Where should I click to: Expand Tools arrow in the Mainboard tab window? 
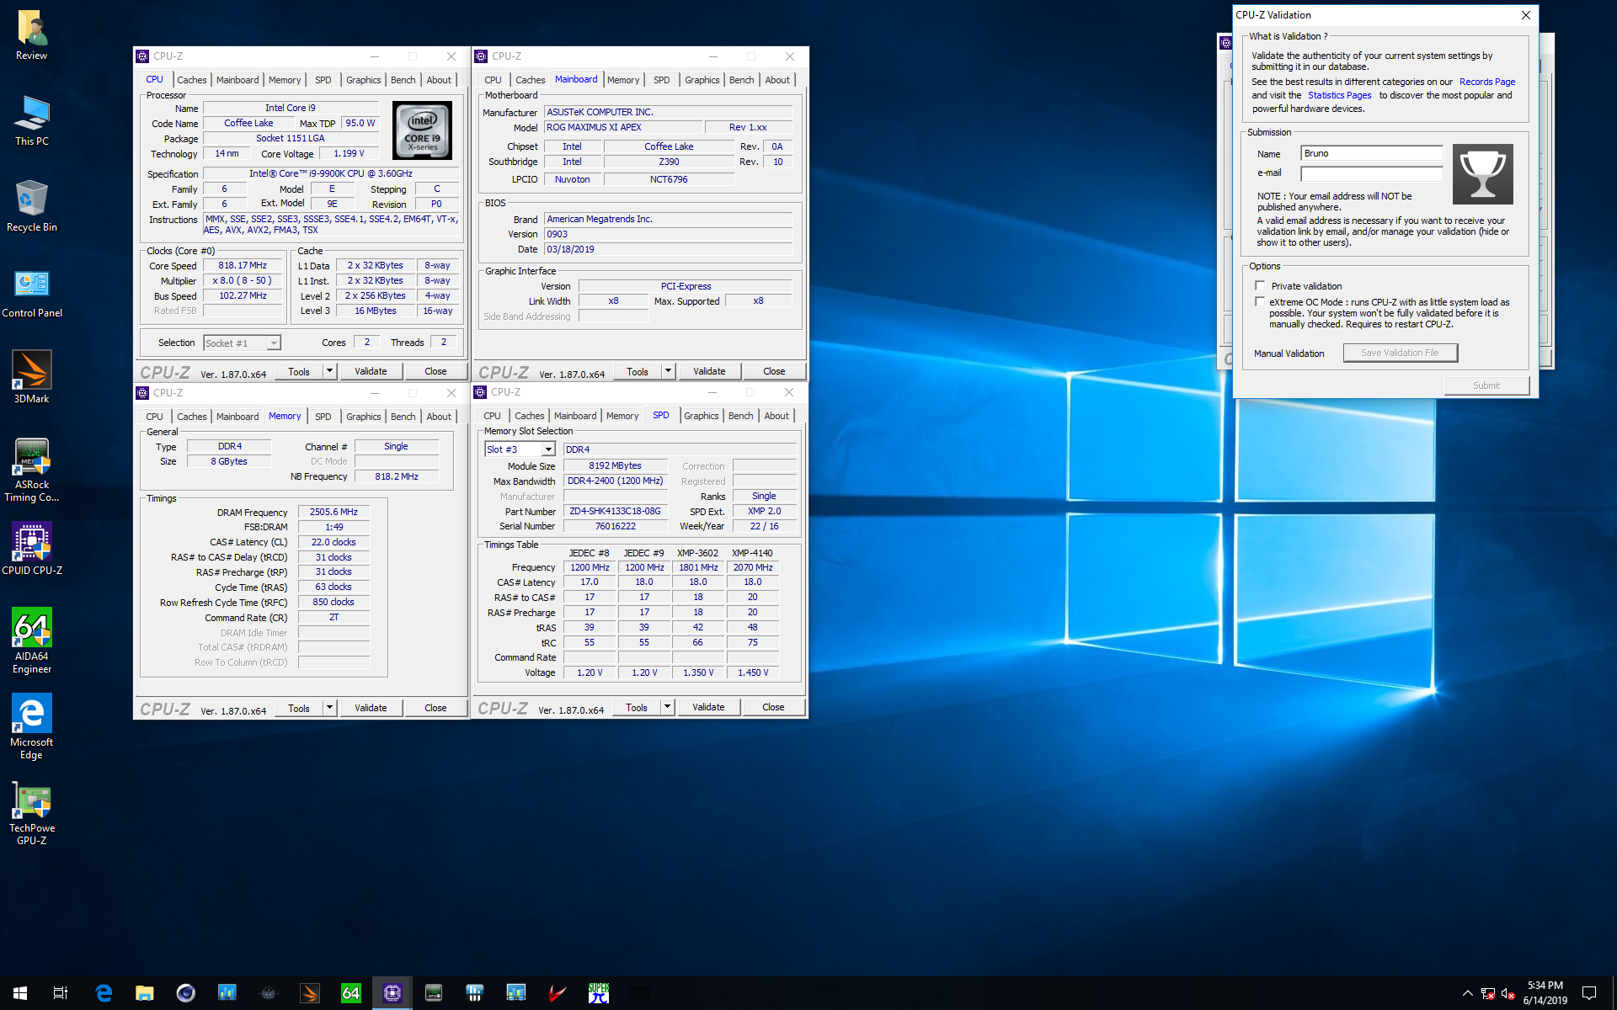668,371
